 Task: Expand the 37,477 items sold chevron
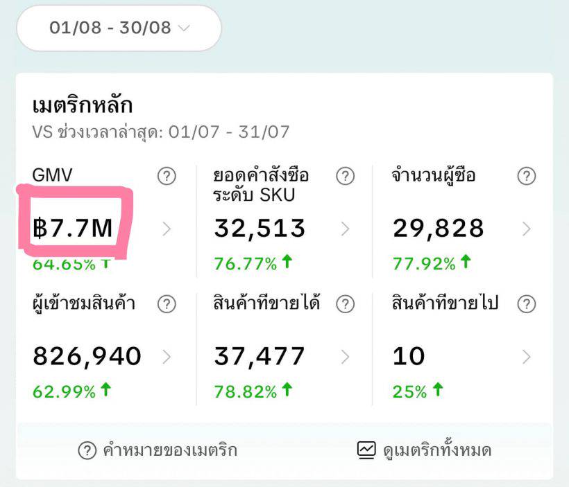coord(345,357)
